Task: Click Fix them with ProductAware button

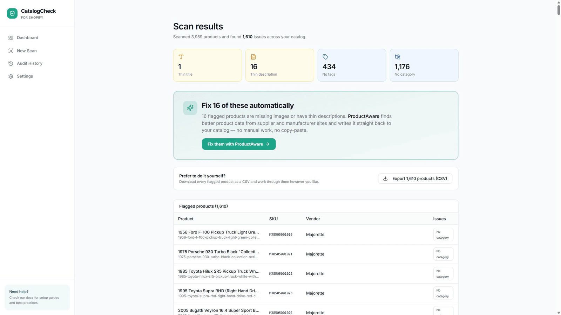Action: (x=239, y=144)
